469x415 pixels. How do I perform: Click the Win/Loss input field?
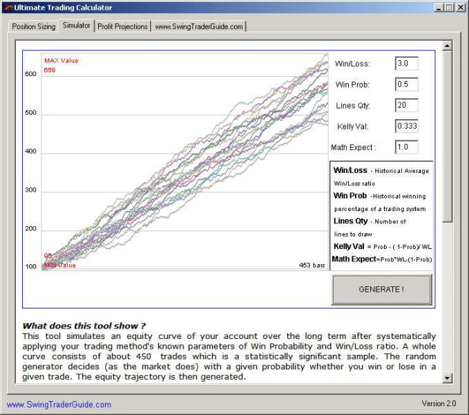click(x=407, y=64)
